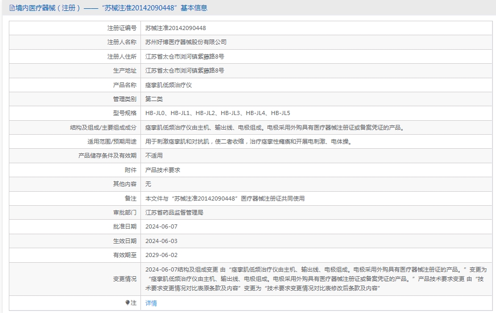Click the address value in the 注册人住所 row
The height and width of the screenshot is (313, 496).
(x=185, y=56)
